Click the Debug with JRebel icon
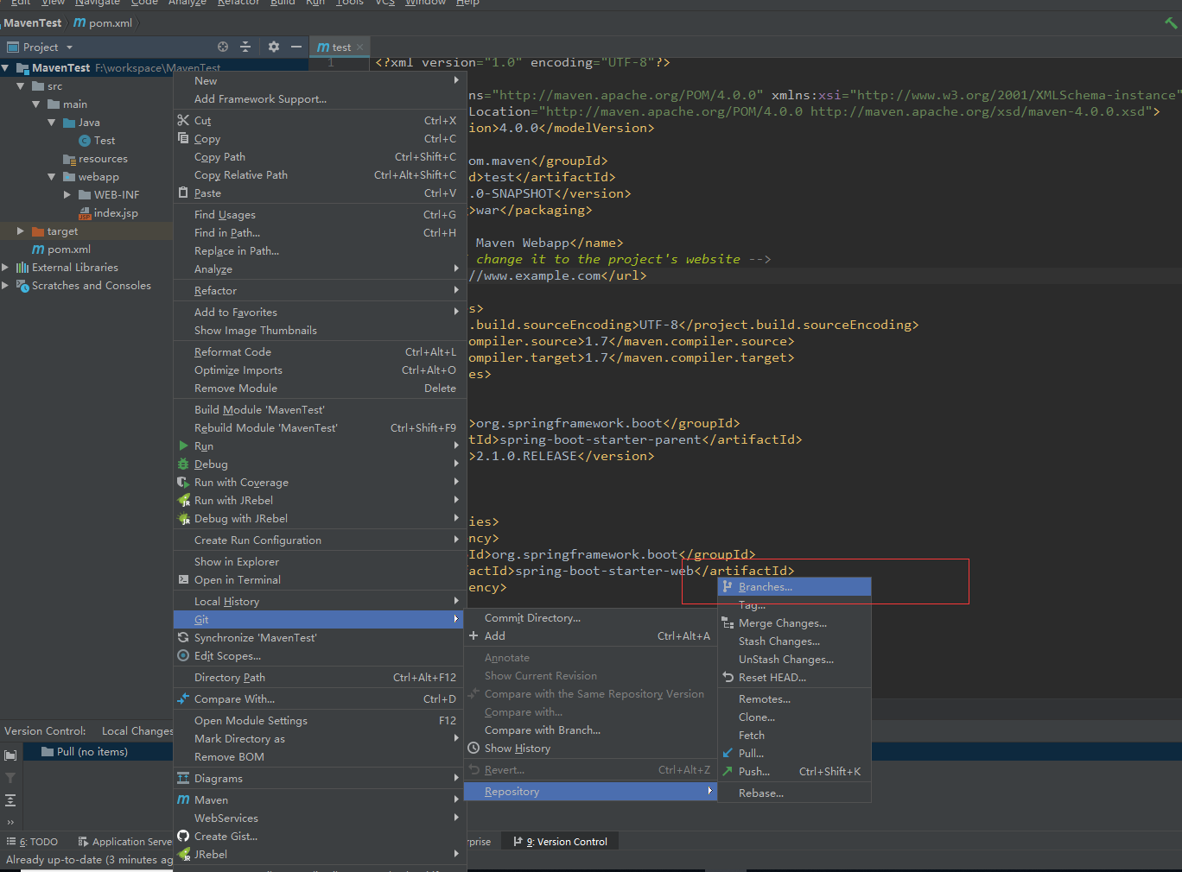Image resolution: width=1182 pixels, height=872 pixels. pyautogui.click(x=183, y=518)
